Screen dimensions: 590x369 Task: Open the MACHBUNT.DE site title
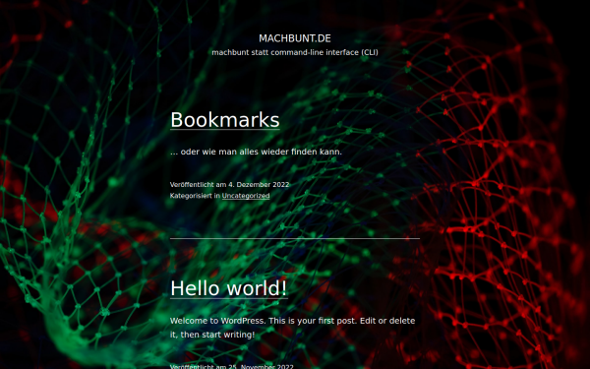[x=295, y=38]
